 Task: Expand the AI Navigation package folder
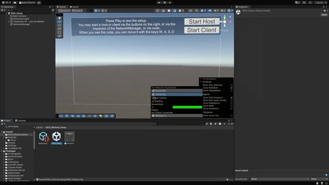[4, 154]
